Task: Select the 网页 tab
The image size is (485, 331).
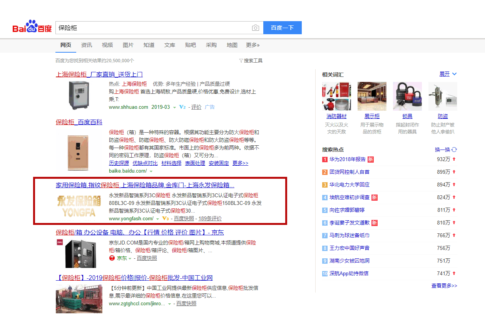Action: 66,45
